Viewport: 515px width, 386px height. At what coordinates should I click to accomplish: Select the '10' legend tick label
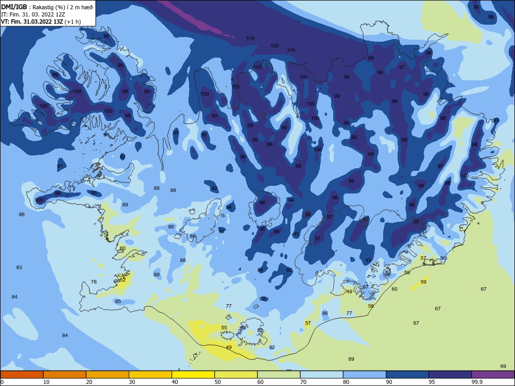[46, 382]
